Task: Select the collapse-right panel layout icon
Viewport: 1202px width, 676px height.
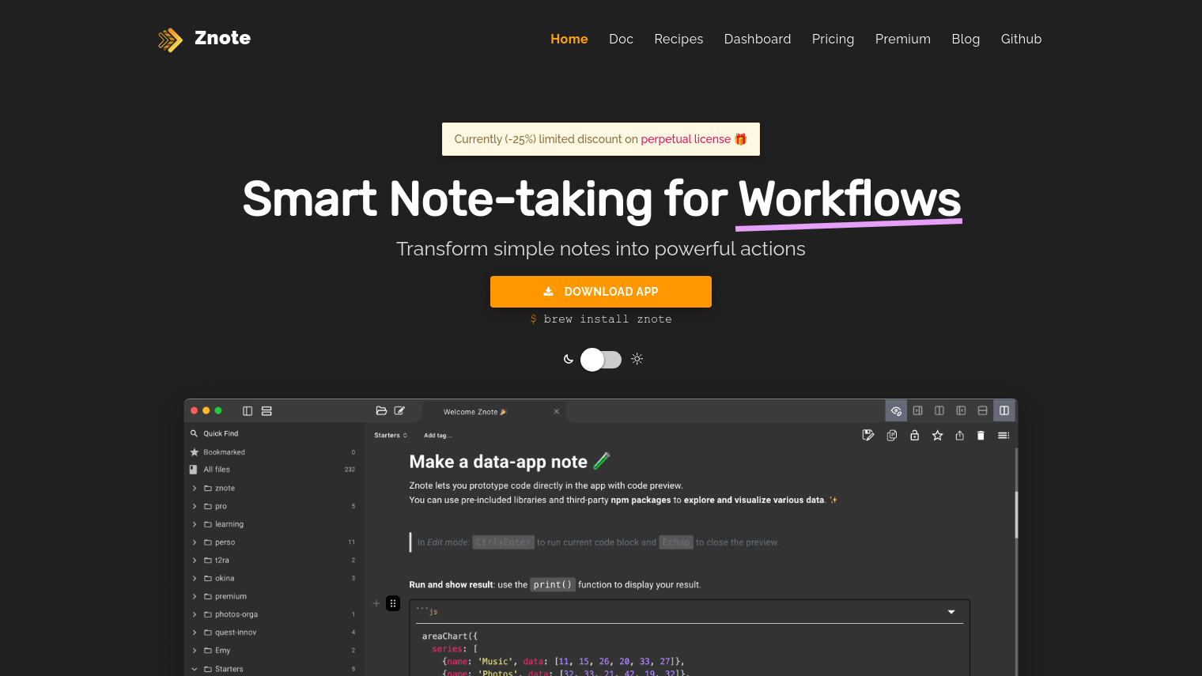Action: (x=918, y=411)
